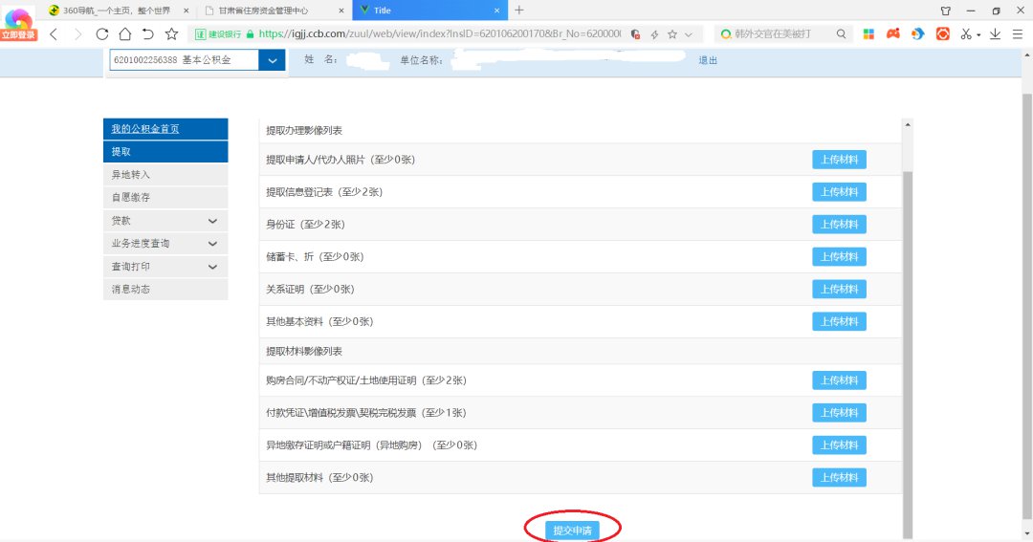Go to browser home page icon
Viewport: 1033px width, 542px height.
[x=124, y=33]
